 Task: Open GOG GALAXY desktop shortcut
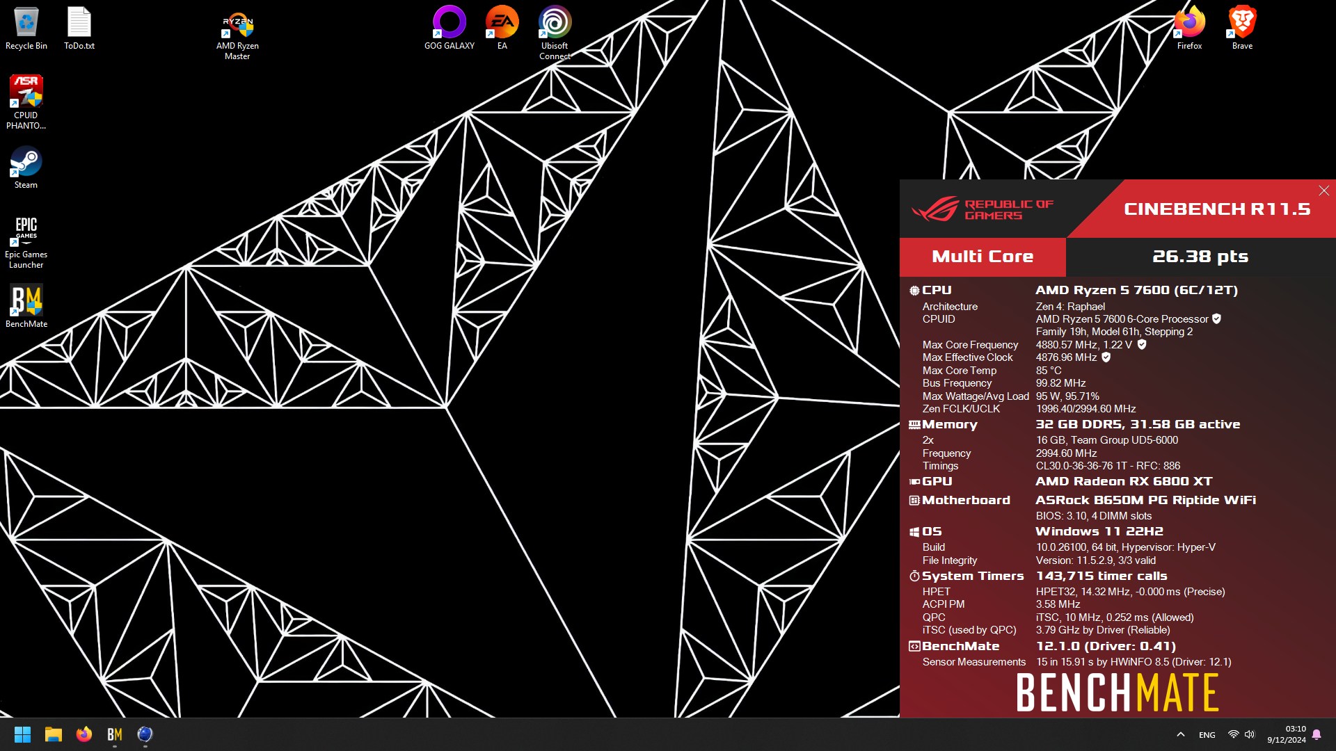[450, 28]
